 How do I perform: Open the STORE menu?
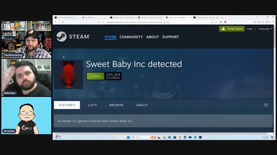(110, 37)
